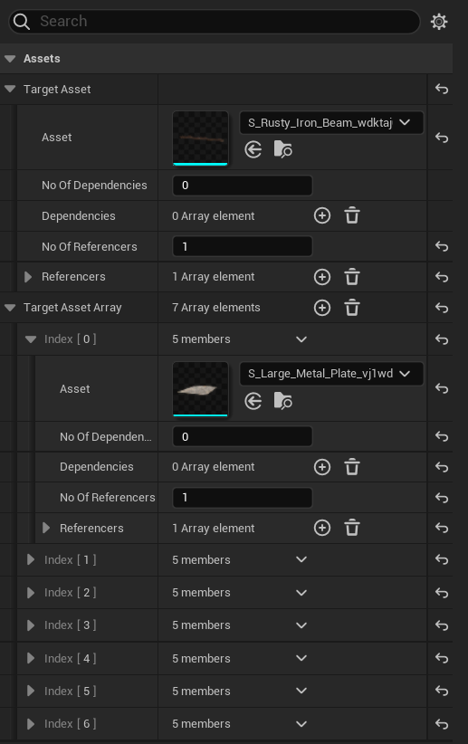The height and width of the screenshot is (744, 468).
Task: Collapse the Assets category
Action: [10, 58]
